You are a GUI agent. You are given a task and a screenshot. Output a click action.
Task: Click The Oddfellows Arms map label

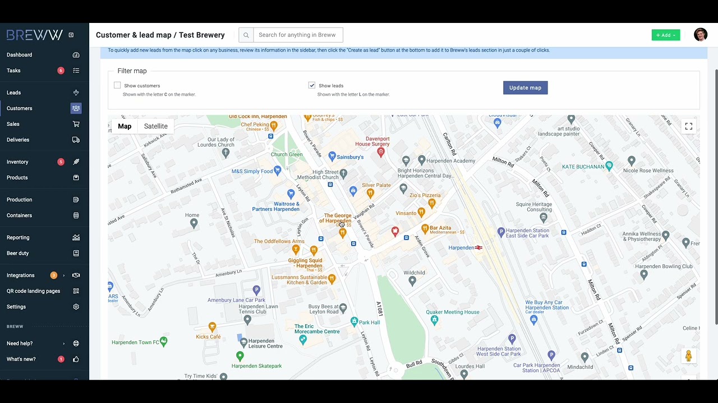coord(279,241)
